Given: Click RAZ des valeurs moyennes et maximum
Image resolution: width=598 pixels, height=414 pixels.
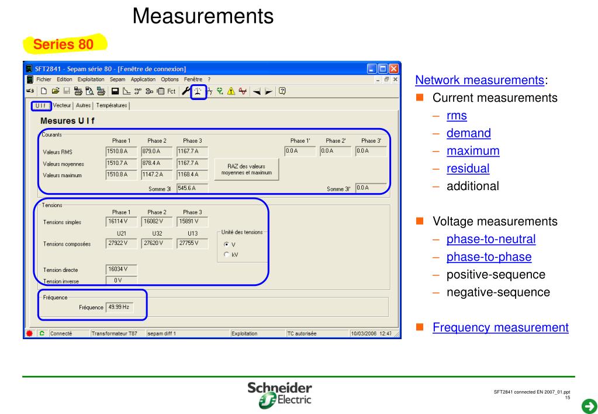Looking at the screenshot, I should pyautogui.click(x=246, y=170).
